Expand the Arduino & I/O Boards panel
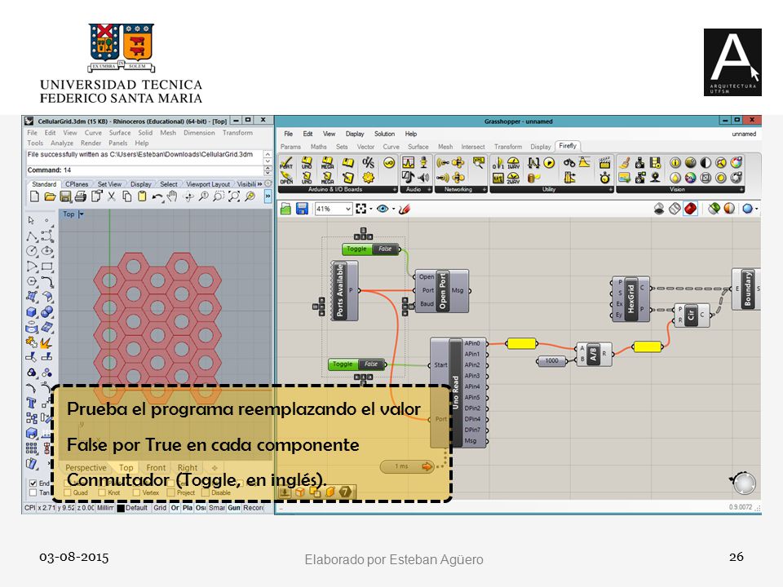The height and width of the screenshot is (587, 783). [395, 190]
